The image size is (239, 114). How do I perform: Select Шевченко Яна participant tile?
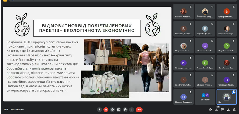click(x=205, y=46)
